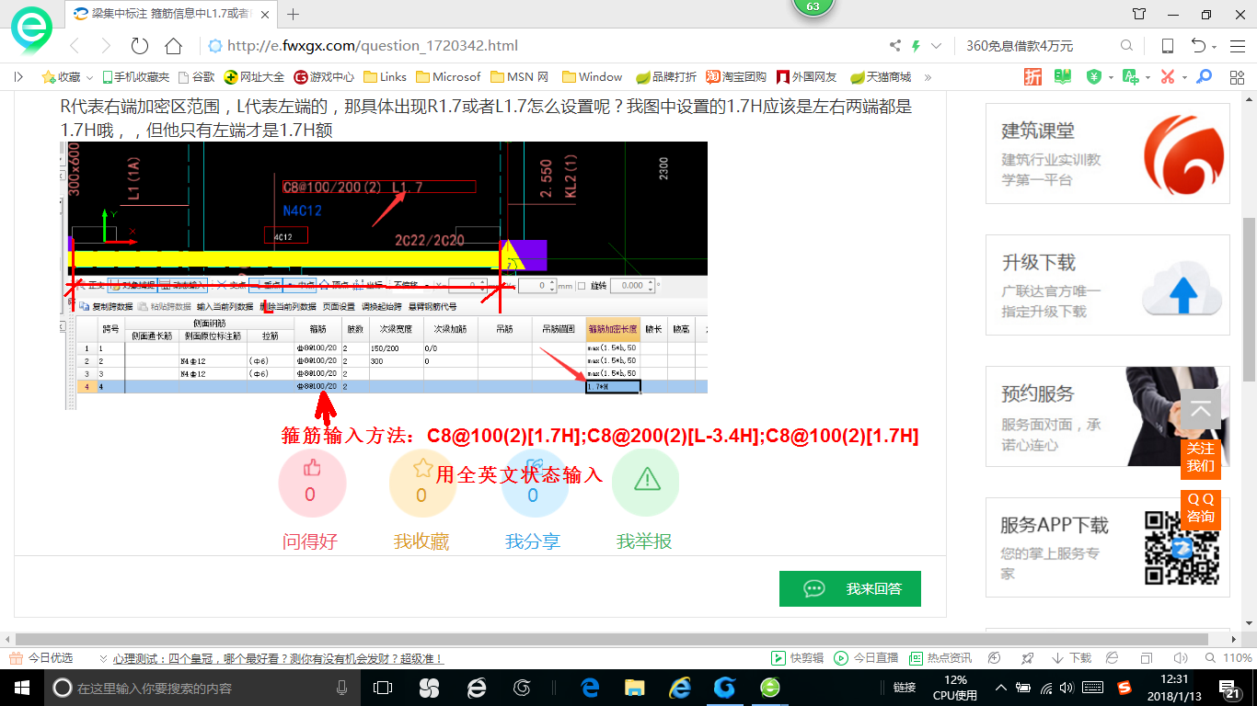The image size is (1257, 706).
Task: Expand the address bar dropdown arrow
Action: [937, 46]
